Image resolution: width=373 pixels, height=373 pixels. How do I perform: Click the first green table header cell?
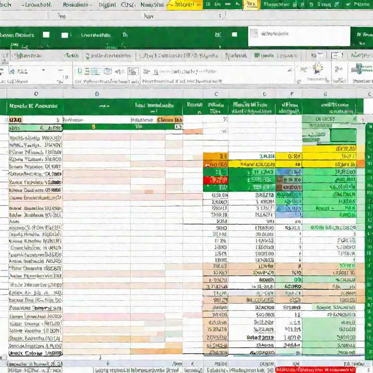click(35, 106)
